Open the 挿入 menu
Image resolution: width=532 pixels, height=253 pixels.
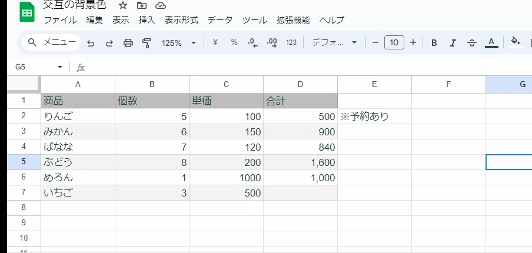pyautogui.click(x=147, y=20)
